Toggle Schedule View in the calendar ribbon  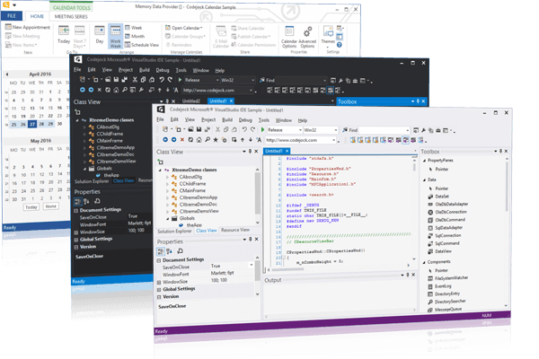coord(146,43)
